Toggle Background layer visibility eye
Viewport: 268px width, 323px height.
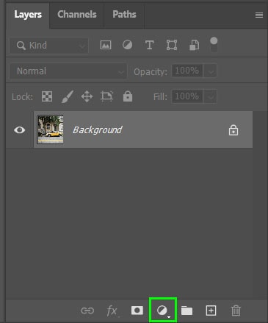coord(20,129)
